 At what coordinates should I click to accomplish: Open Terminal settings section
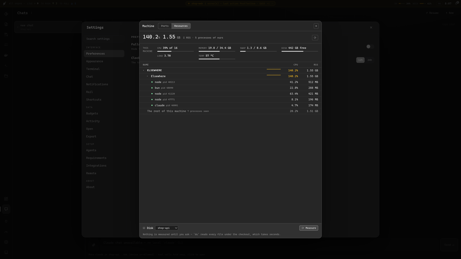click(x=104, y=69)
